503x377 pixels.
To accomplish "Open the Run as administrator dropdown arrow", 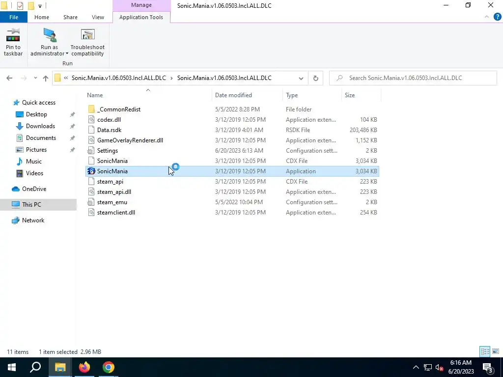I will click(x=67, y=54).
